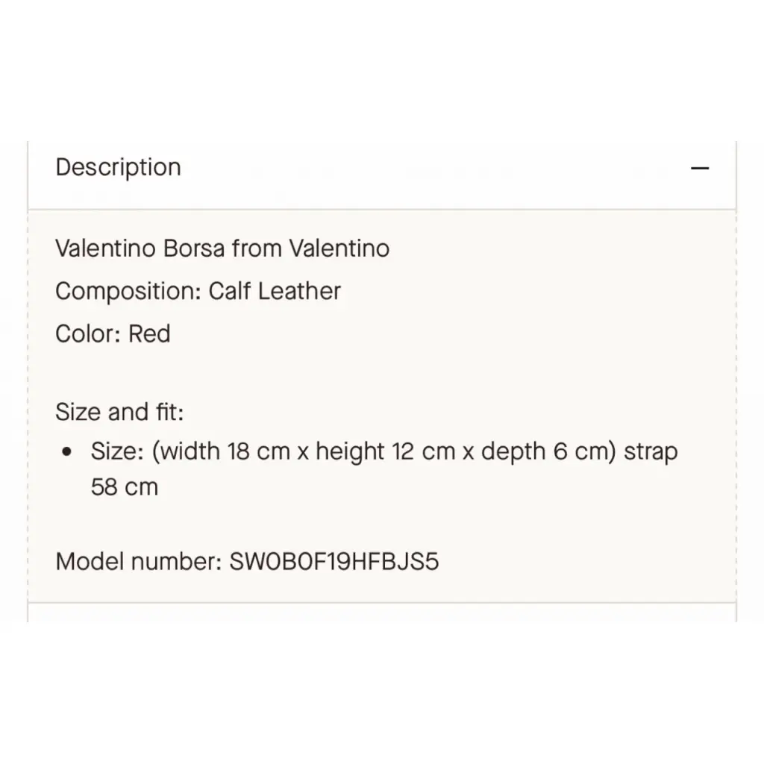
Task: Click the Model number label
Action: point(139,561)
